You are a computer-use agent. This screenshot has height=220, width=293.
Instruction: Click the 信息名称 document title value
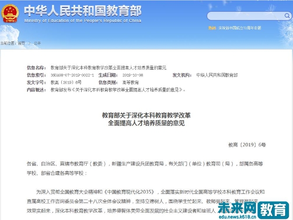(108, 68)
